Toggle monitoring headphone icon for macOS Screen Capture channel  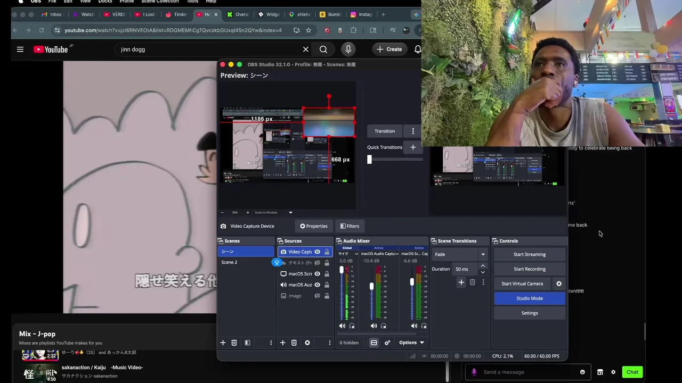(x=424, y=326)
